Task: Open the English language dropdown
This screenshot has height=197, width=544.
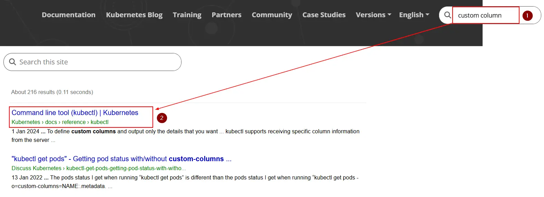Action: (414, 15)
